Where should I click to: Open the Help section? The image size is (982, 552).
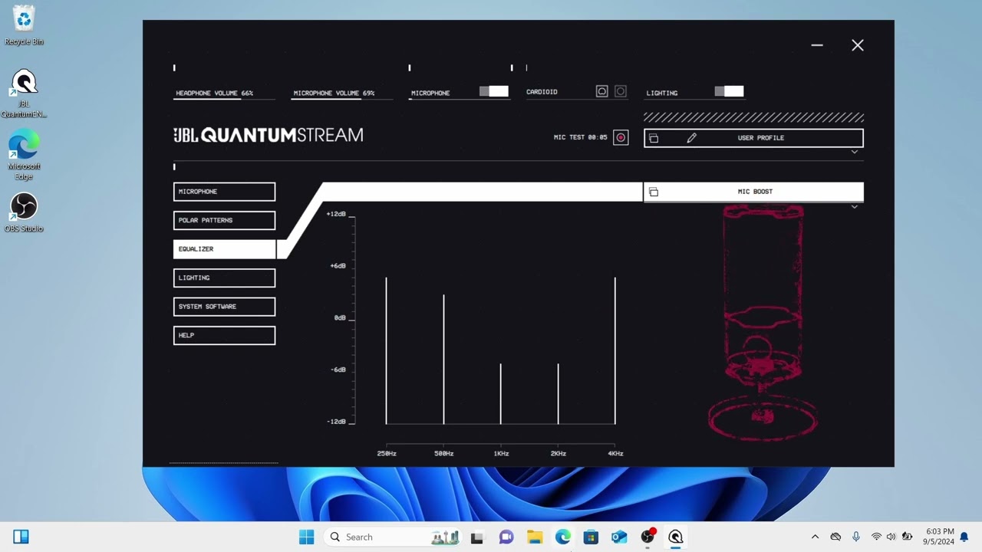[x=224, y=335]
